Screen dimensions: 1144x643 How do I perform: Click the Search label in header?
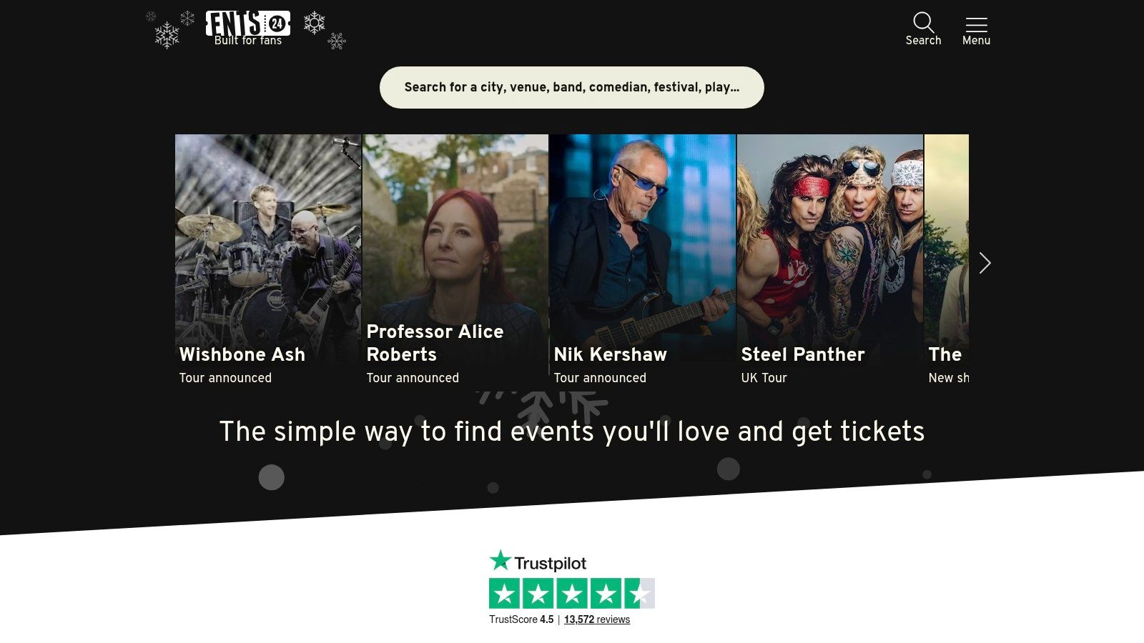tap(923, 41)
